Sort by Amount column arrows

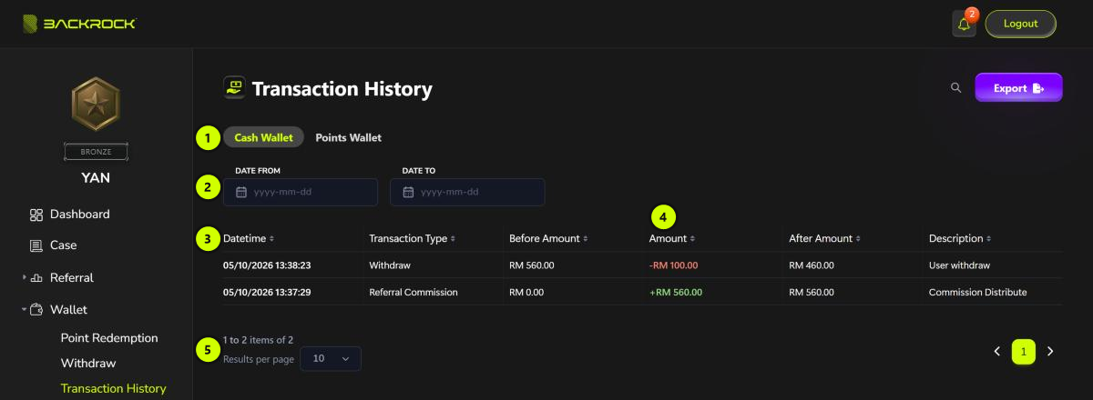pos(692,239)
